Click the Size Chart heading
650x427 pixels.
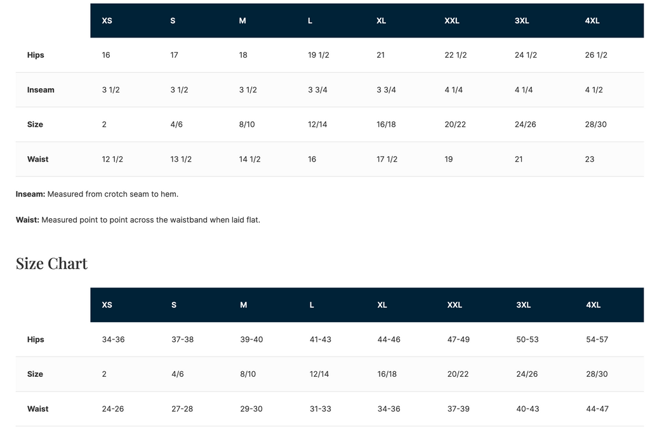(x=52, y=263)
